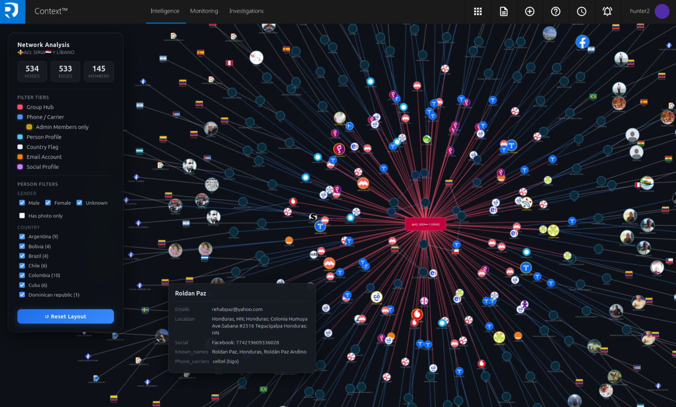Viewport: 676px width, 407px height.
Task: Open the history clock icon
Action: coord(582,11)
